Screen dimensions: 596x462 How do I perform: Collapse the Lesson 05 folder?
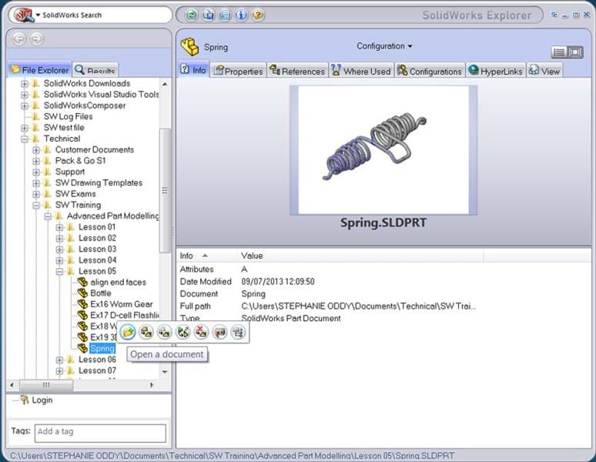(x=59, y=272)
